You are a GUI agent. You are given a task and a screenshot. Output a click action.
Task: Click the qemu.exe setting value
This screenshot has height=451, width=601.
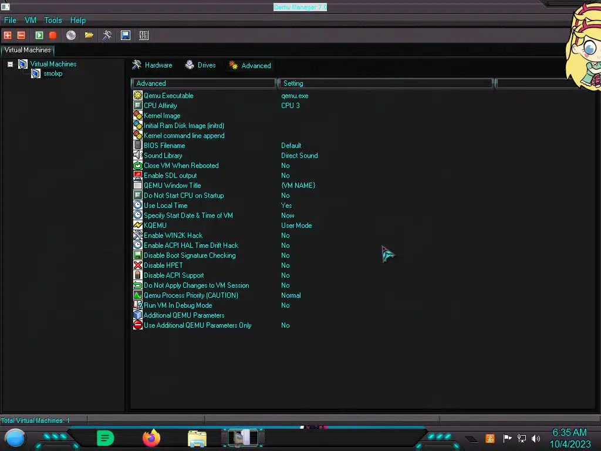[x=295, y=96]
